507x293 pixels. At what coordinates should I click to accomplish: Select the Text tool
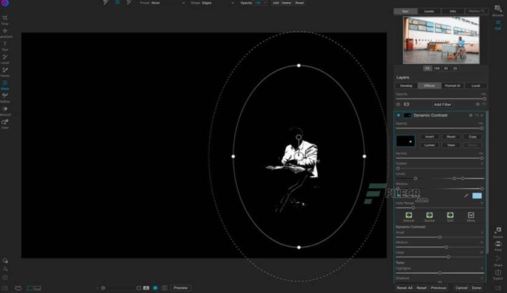5,45
